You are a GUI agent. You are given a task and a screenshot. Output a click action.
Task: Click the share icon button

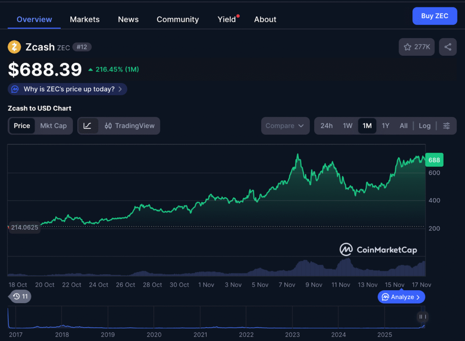pos(448,47)
